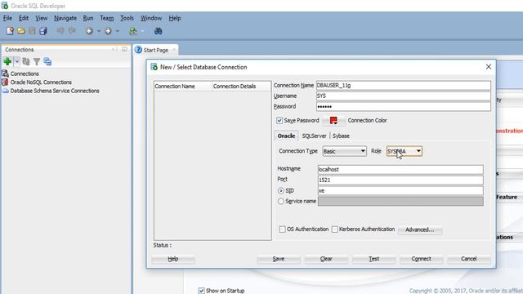This screenshot has height=294, width=523.
Task: Open Back button history dropdown arrow
Action: tap(98, 31)
